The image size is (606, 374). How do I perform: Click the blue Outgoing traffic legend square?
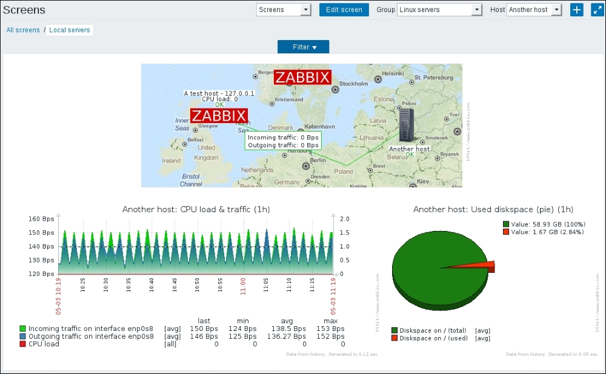click(x=23, y=336)
